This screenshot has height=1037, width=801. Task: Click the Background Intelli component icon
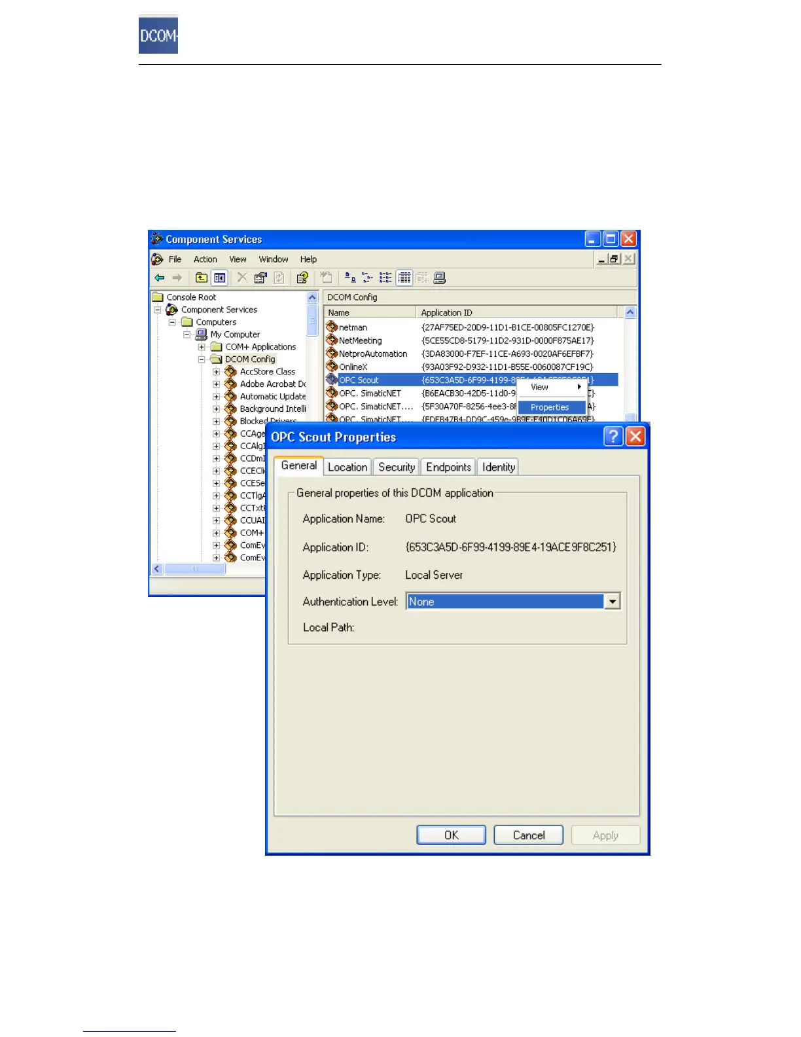point(230,409)
